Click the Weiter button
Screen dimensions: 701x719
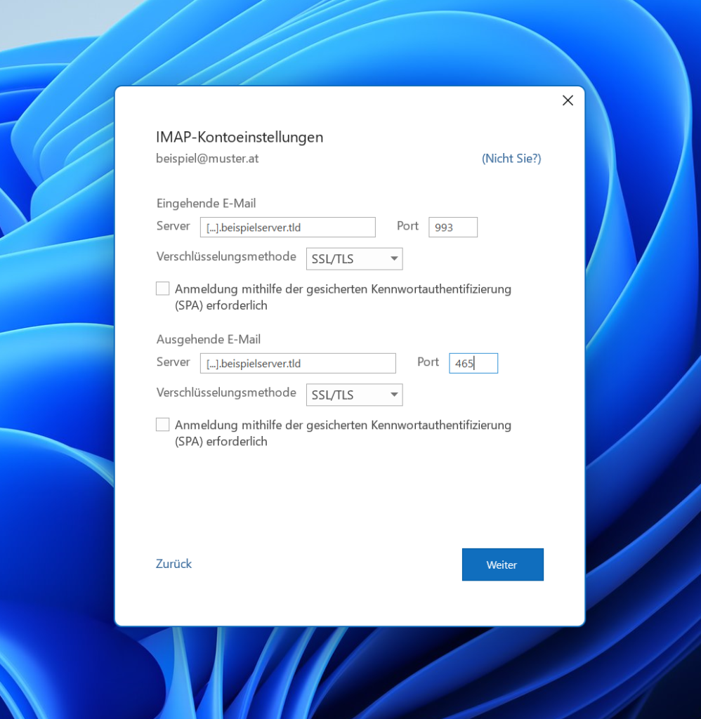(x=502, y=564)
